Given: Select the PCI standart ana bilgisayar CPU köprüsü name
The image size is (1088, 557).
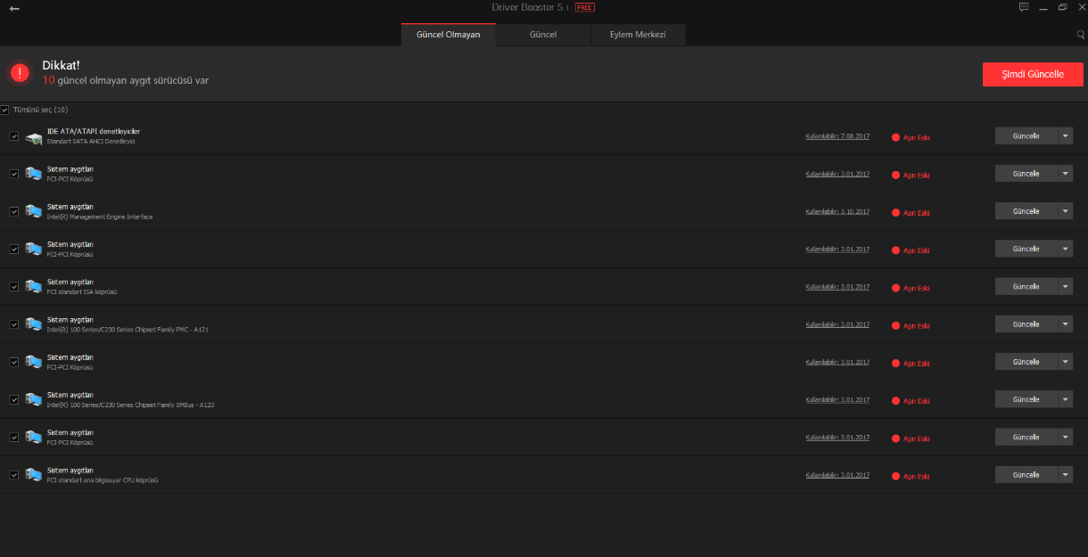Looking at the screenshot, I should pyautogui.click(x=103, y=480).
